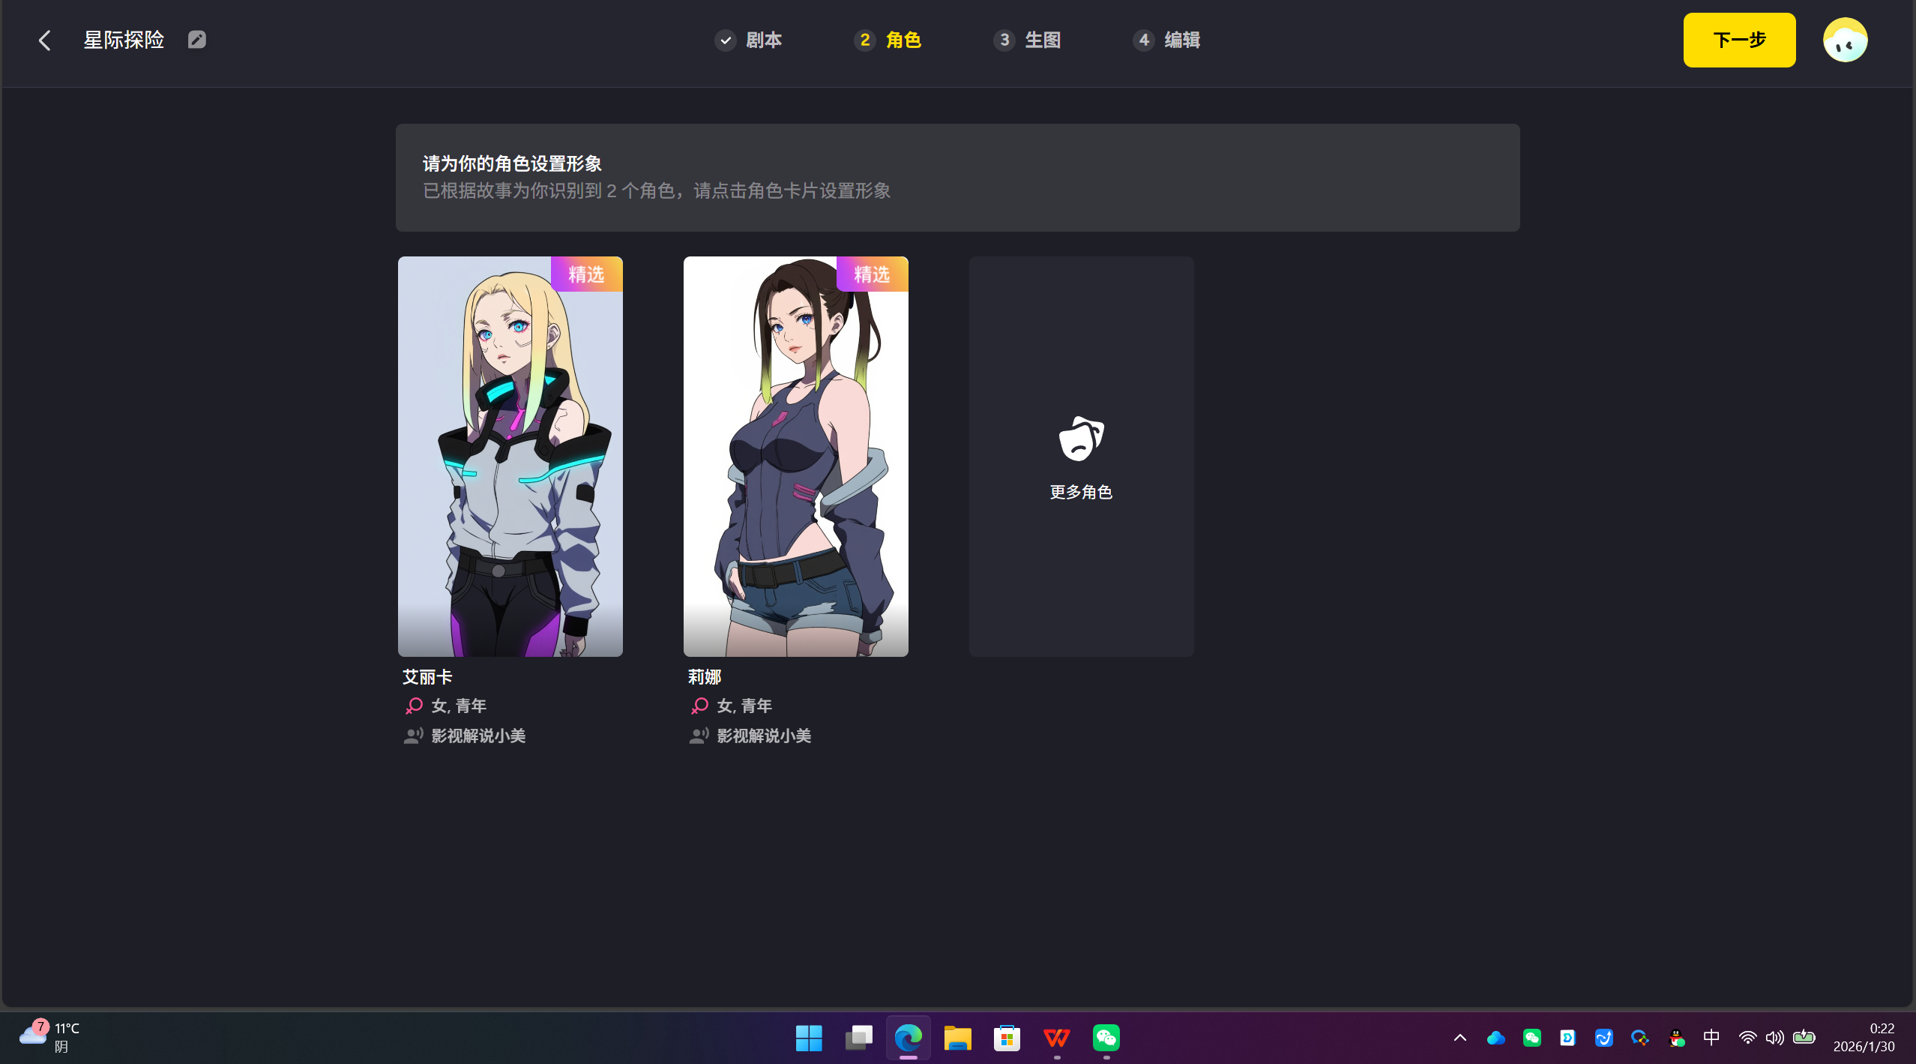Click the pencil icon to rename 星际探险
The width and height of the screenshot is (1916, 1064).
196,40
